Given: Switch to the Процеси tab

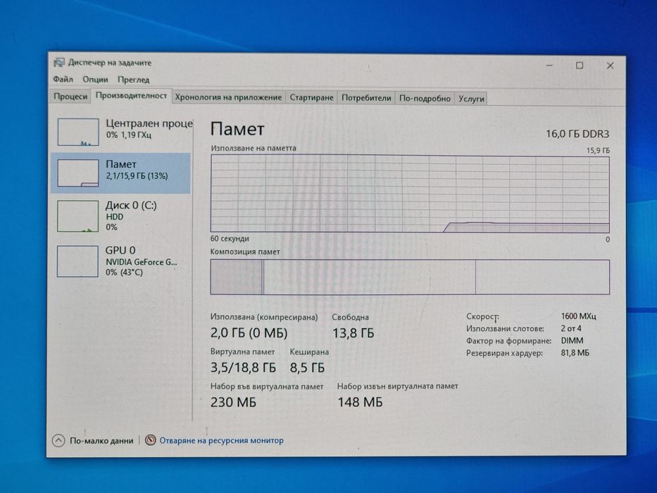Looking at the screenshot, I should click(70, 96).
